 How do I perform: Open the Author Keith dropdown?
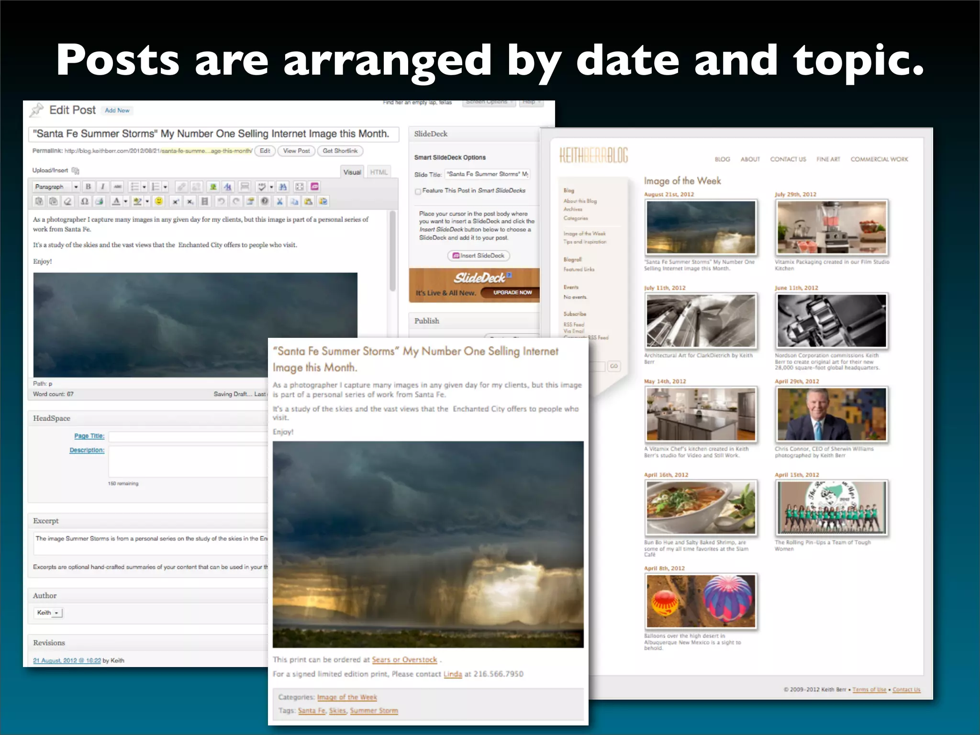48,612
